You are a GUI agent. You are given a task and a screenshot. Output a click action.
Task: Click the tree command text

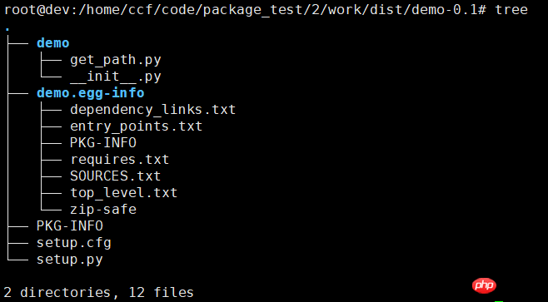(x=511, y=10)
